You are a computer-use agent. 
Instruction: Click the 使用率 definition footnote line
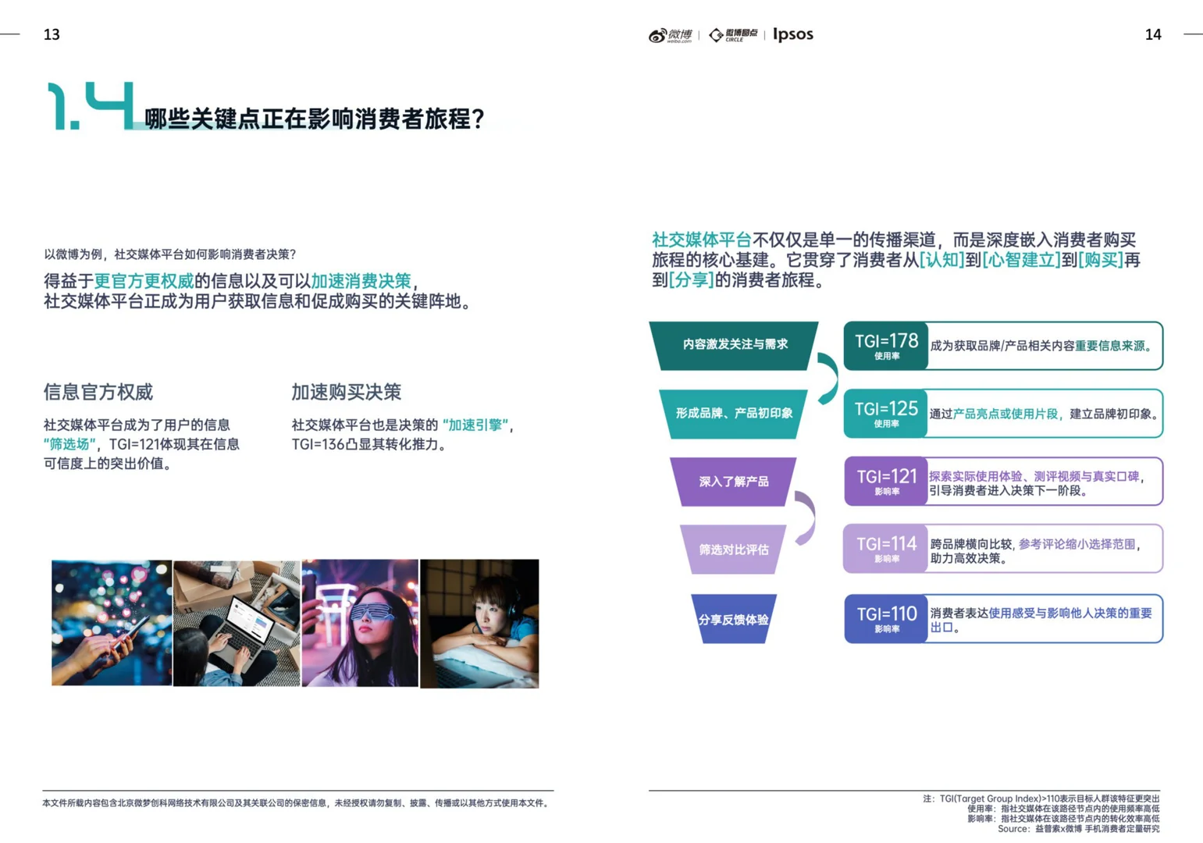coord(1063,809)
